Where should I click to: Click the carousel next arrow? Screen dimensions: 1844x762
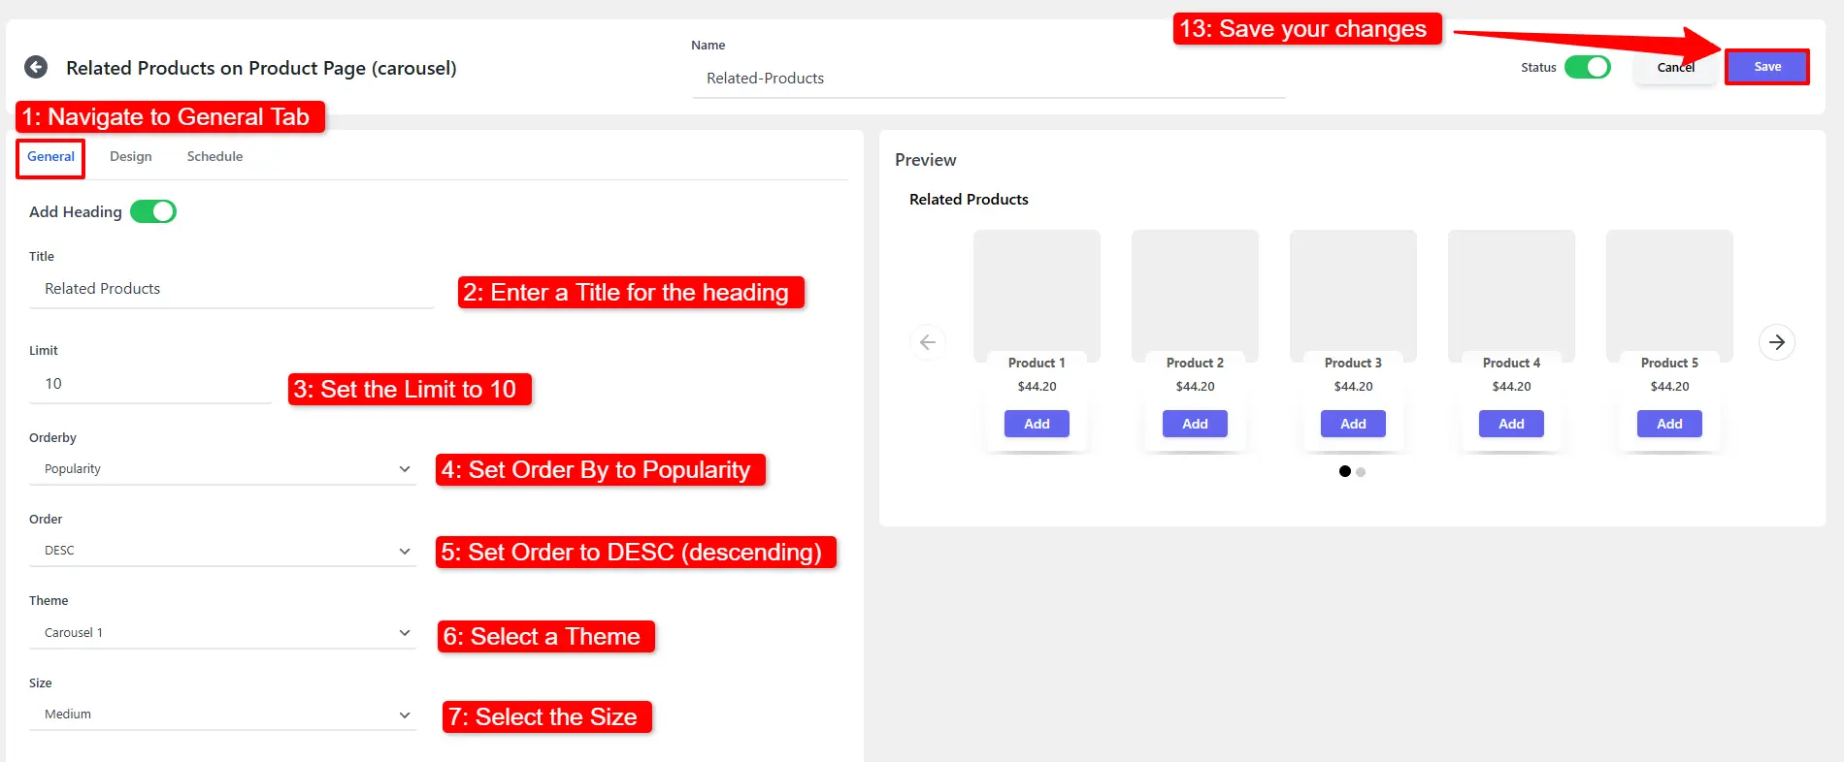[1776, 342]
